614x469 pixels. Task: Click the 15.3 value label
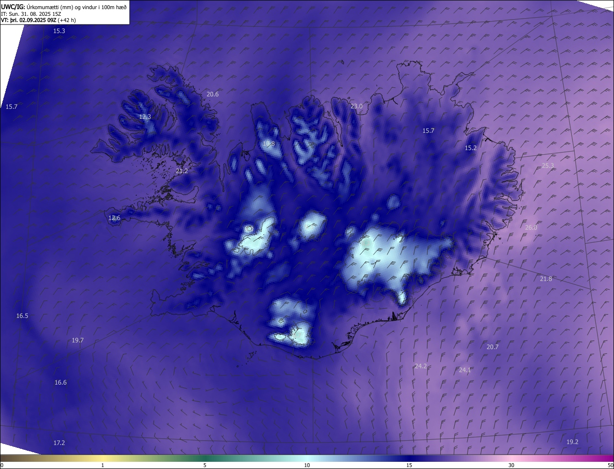(x=59, y=31)
